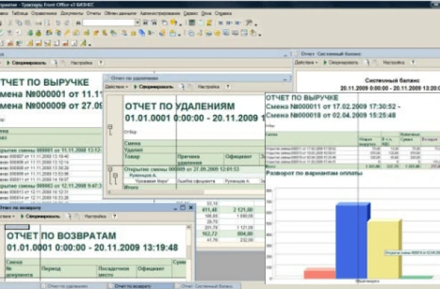Open Действия dropdown in Системный баланс window

pos(306,62)
